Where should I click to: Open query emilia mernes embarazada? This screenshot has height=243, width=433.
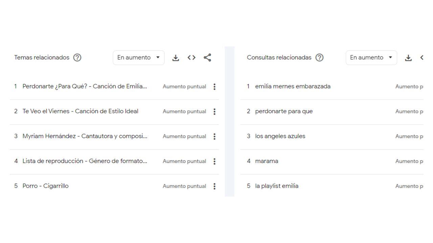click(293, 86)
